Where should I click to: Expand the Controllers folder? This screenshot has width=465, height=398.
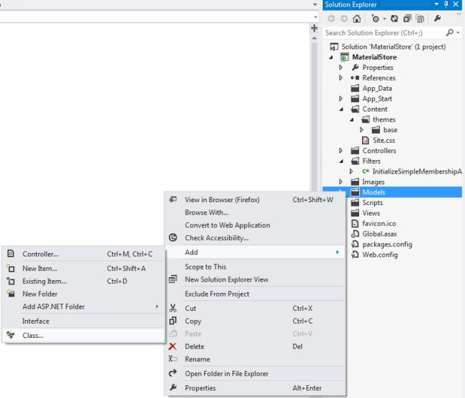[341, 151]
